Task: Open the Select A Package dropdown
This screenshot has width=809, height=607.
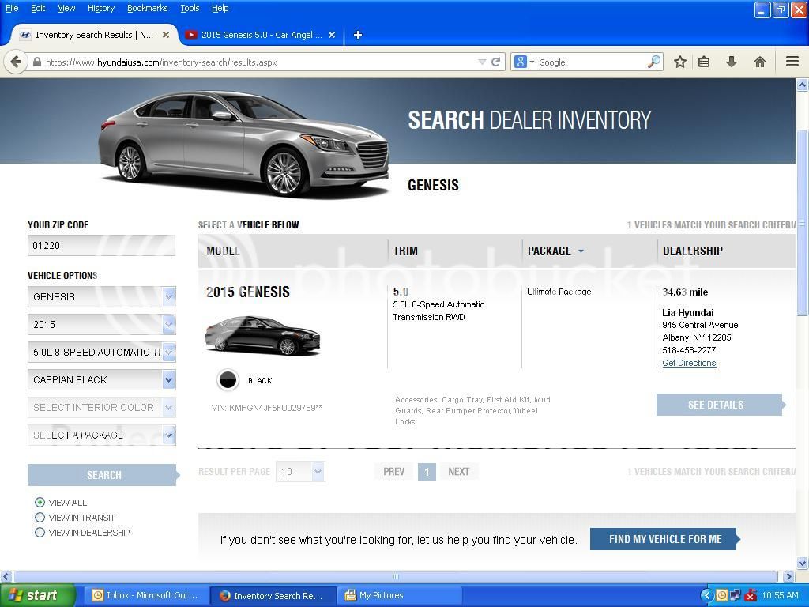Action: click(102, 435)
